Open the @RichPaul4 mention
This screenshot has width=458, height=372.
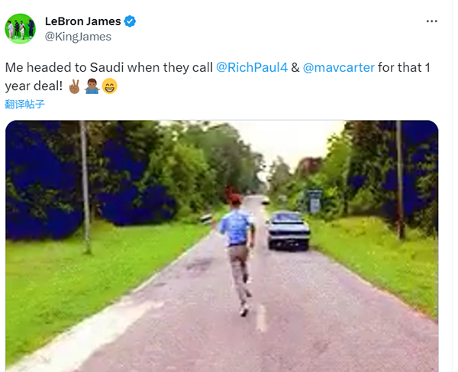252,67
